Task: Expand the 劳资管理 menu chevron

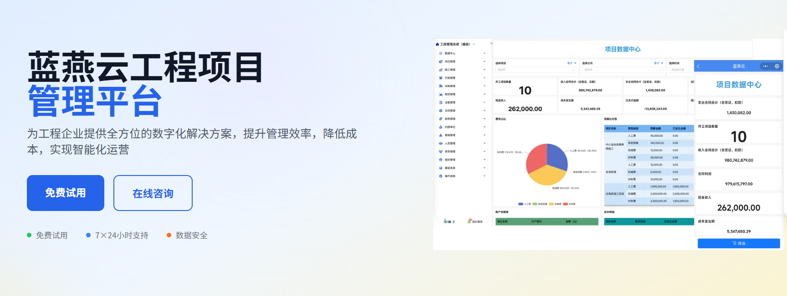Action: pos(485,151)
